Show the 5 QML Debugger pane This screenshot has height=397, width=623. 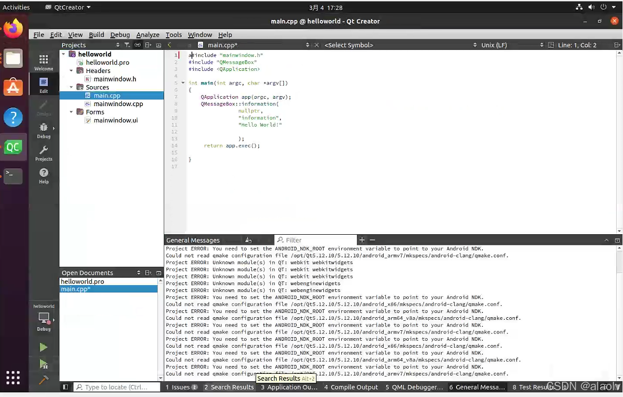(414, 386)
